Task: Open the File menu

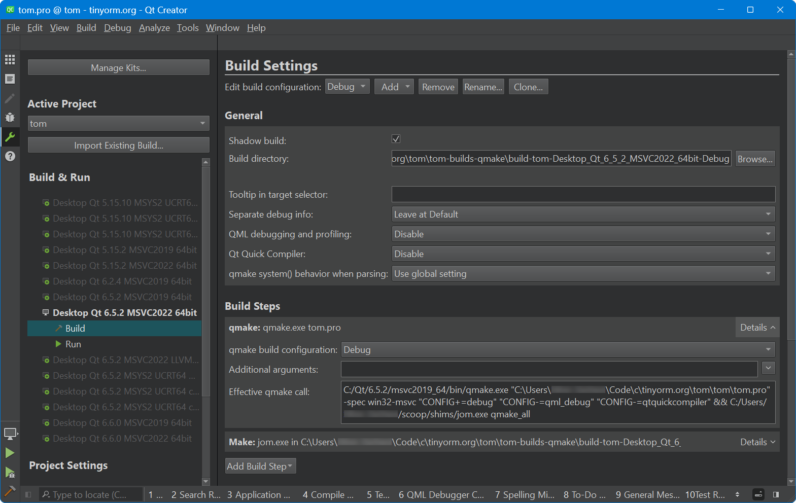Action: [13, 28]
